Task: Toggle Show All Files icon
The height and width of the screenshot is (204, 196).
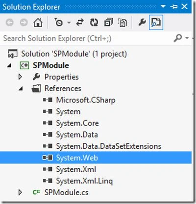Action: tap(122, 22)
